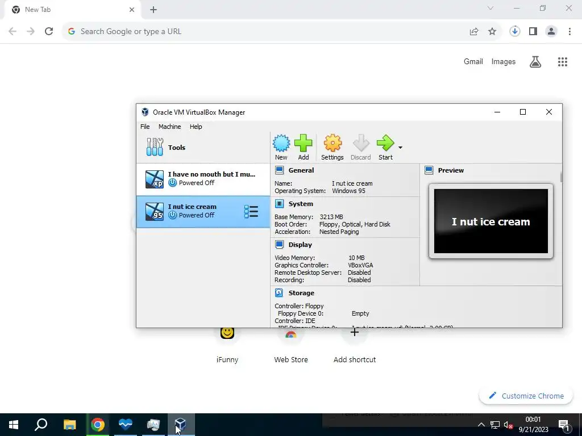
Task: Open the System section header link
Action: (301, 204)
